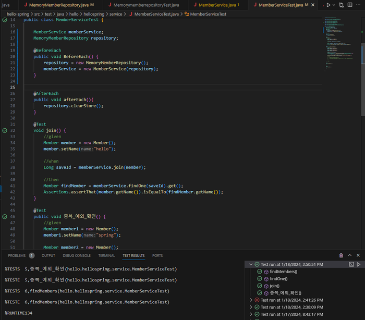Click the hello-spring breadcrumb segment
The image size is (365, 320).
(18, 14)
